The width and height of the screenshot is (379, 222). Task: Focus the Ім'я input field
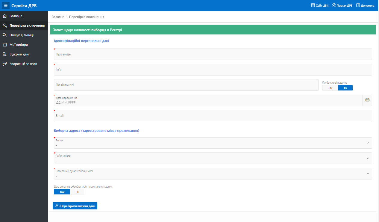213,70
